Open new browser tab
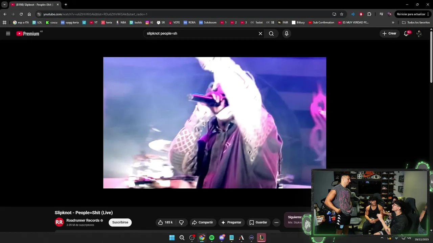The height and width of the screenshot is (243, 433). pyautogui.click(x=66, y=5)
